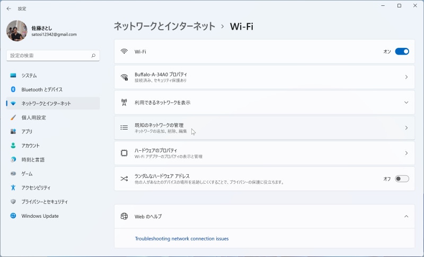Click the 個人用設定 paintbrush icon
Viewport: 424px width, 257px height.
(x=13, y=117)
